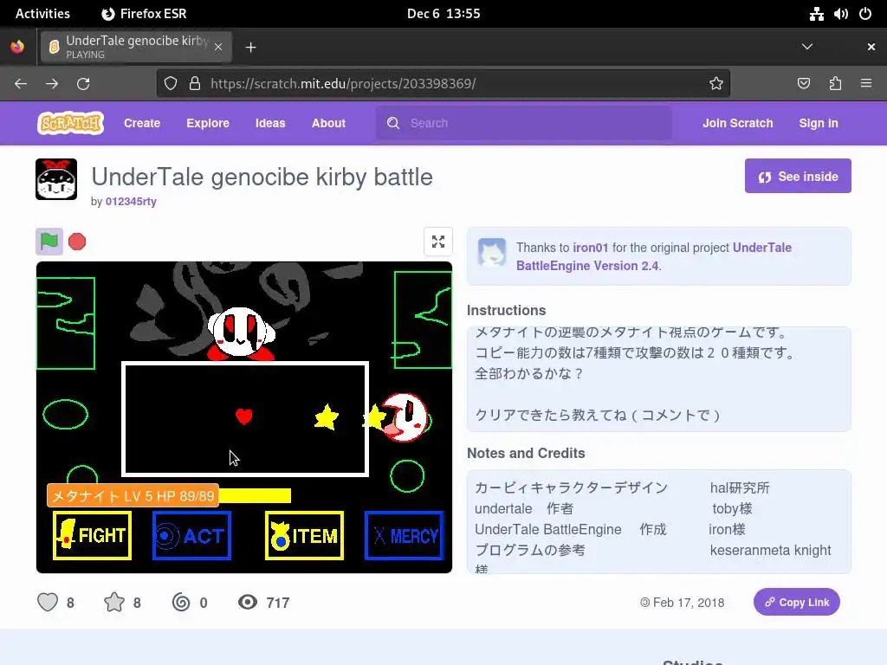This screenshot has height=665, width=887.
Task: Love the project with the heart icon
Action: tap(48, 603)
